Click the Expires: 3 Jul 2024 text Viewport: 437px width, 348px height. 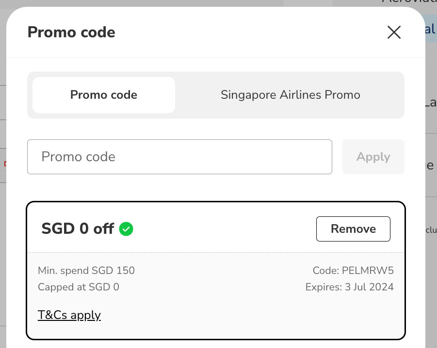[349, 287]
